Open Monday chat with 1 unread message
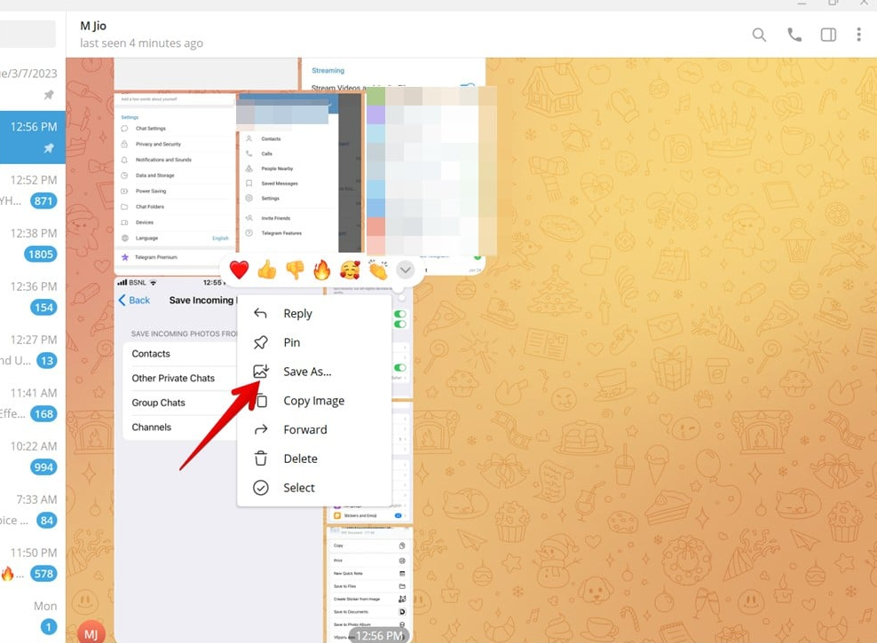877x643 pixels. [33, 616]
